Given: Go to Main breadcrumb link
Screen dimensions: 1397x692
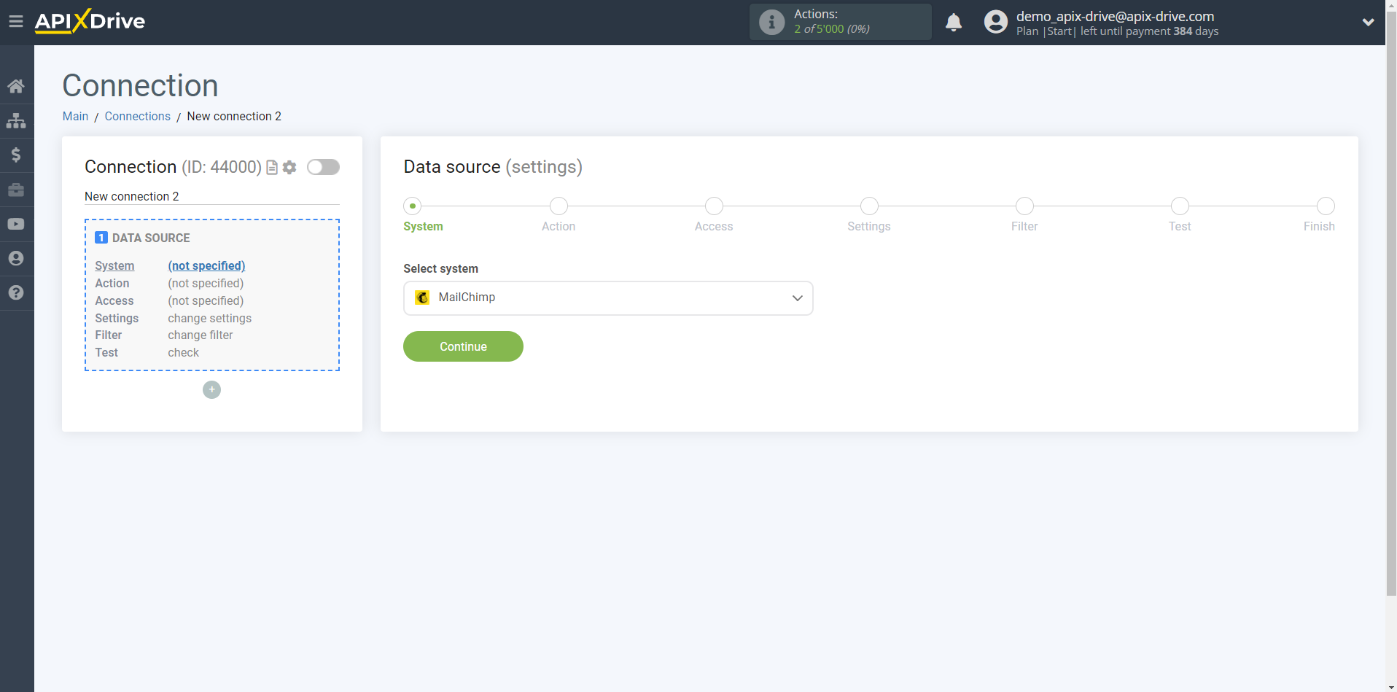Looking at the screenshot, I should (75, 116).
